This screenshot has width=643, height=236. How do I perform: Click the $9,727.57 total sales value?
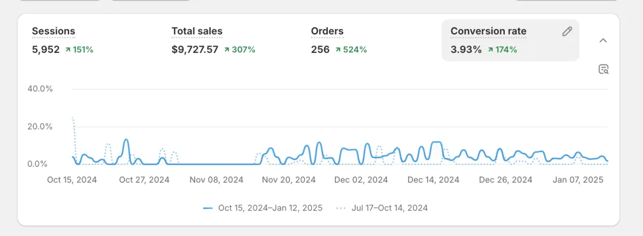coord(195,50)
